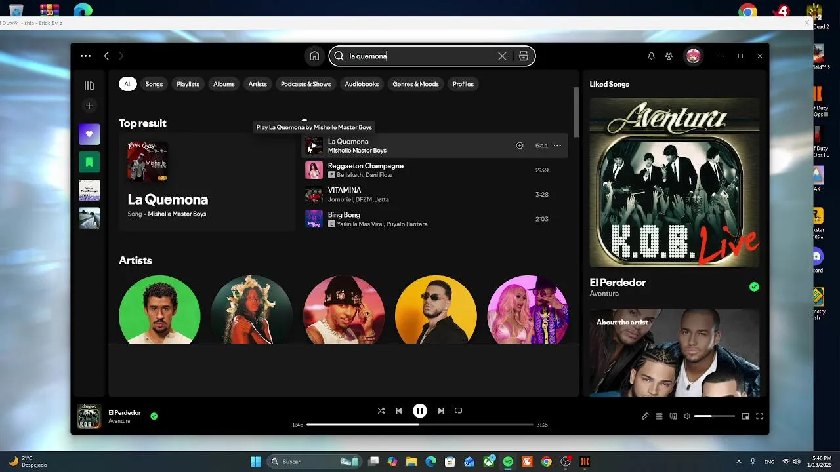The height and width of the screenshot is (472, 840).
Task: Seek on the song progress bar
Action: coord(420,425)
